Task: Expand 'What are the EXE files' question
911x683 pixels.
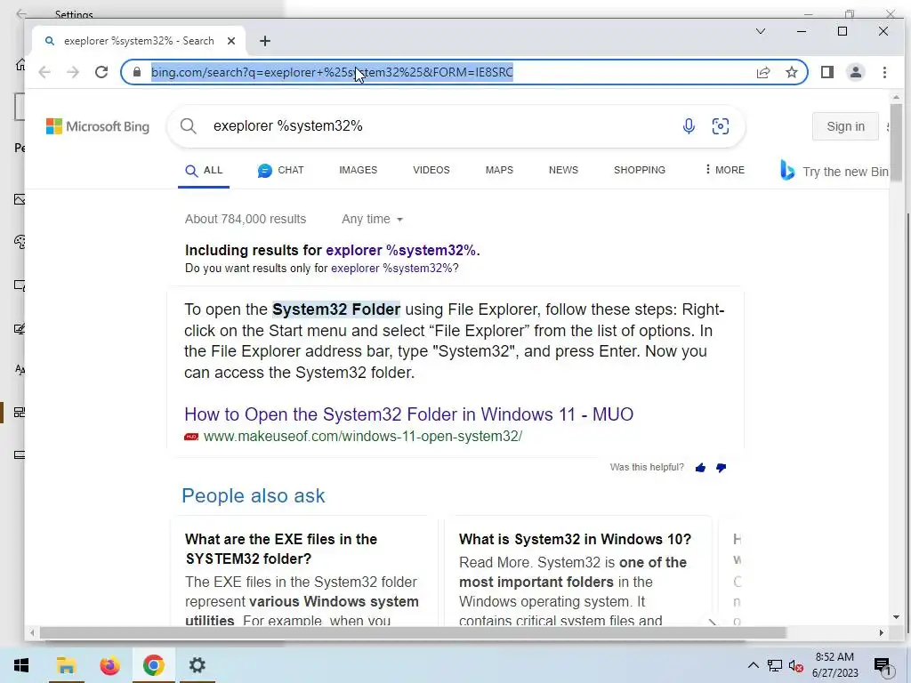Action: tap(281, 549)
